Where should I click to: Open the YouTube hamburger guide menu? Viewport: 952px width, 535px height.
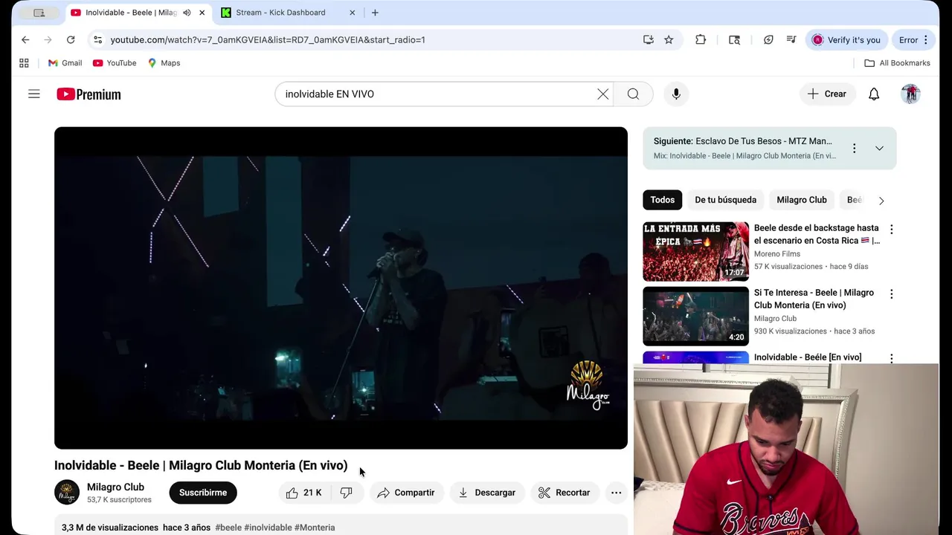(34, 94)
